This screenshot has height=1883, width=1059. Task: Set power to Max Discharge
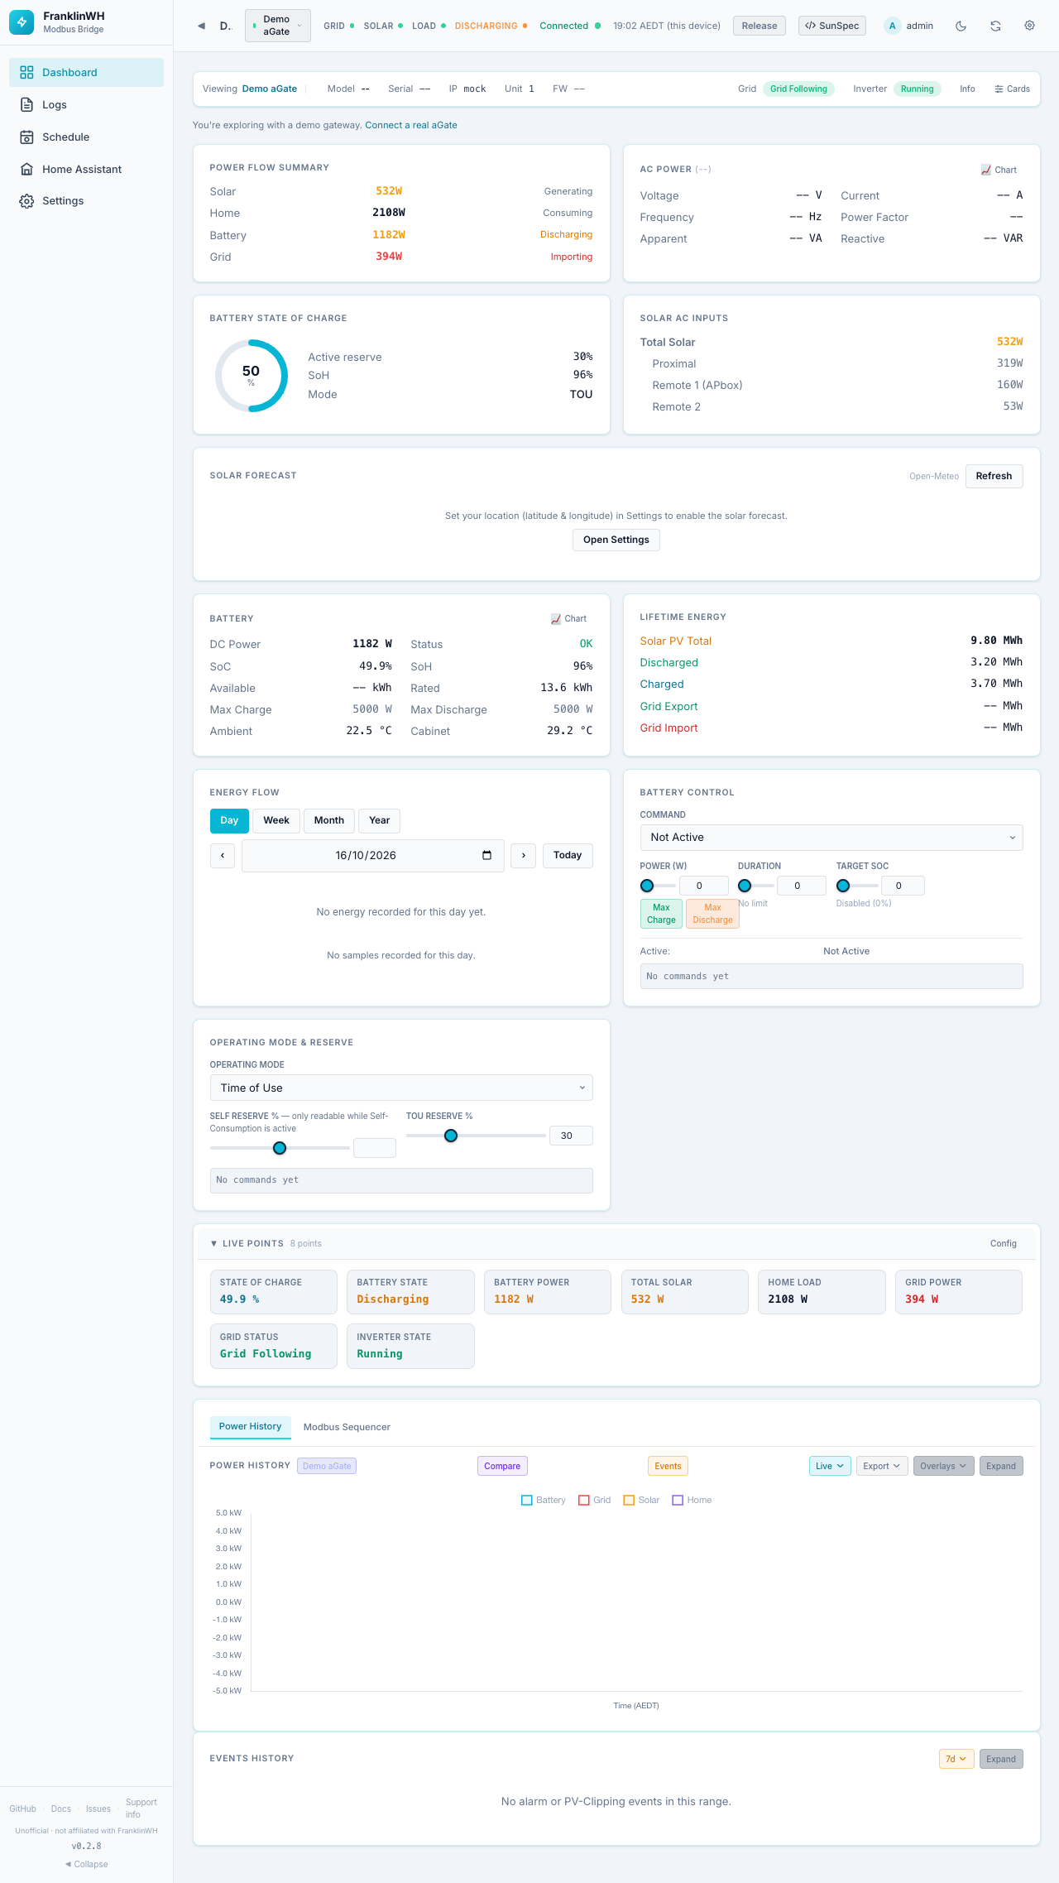712,914
